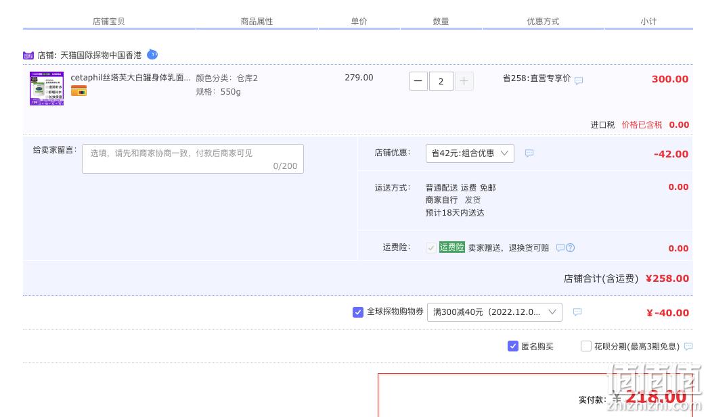Viewport: 708px width, 417px height.
Task: Enable the 花呗分期 installment checkbox
Action: click(x=585, y=346)
